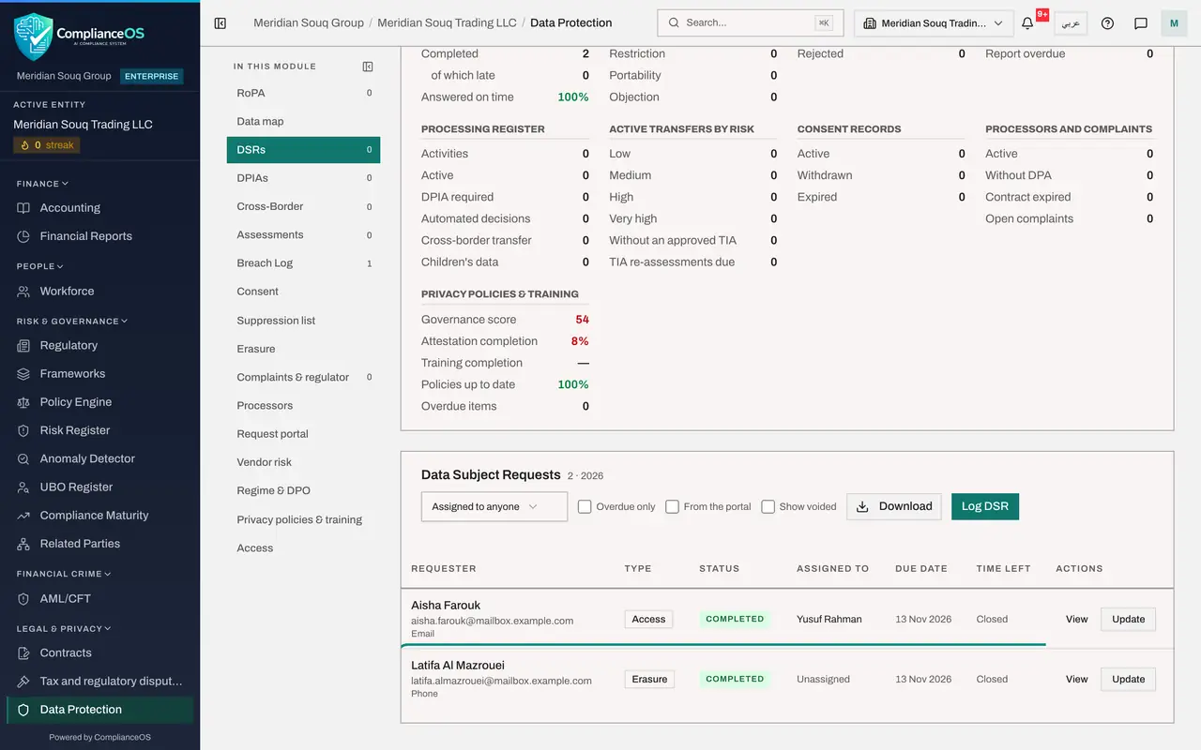Open Data map in module list
The image size is (1201, 750).
(303, 122)
